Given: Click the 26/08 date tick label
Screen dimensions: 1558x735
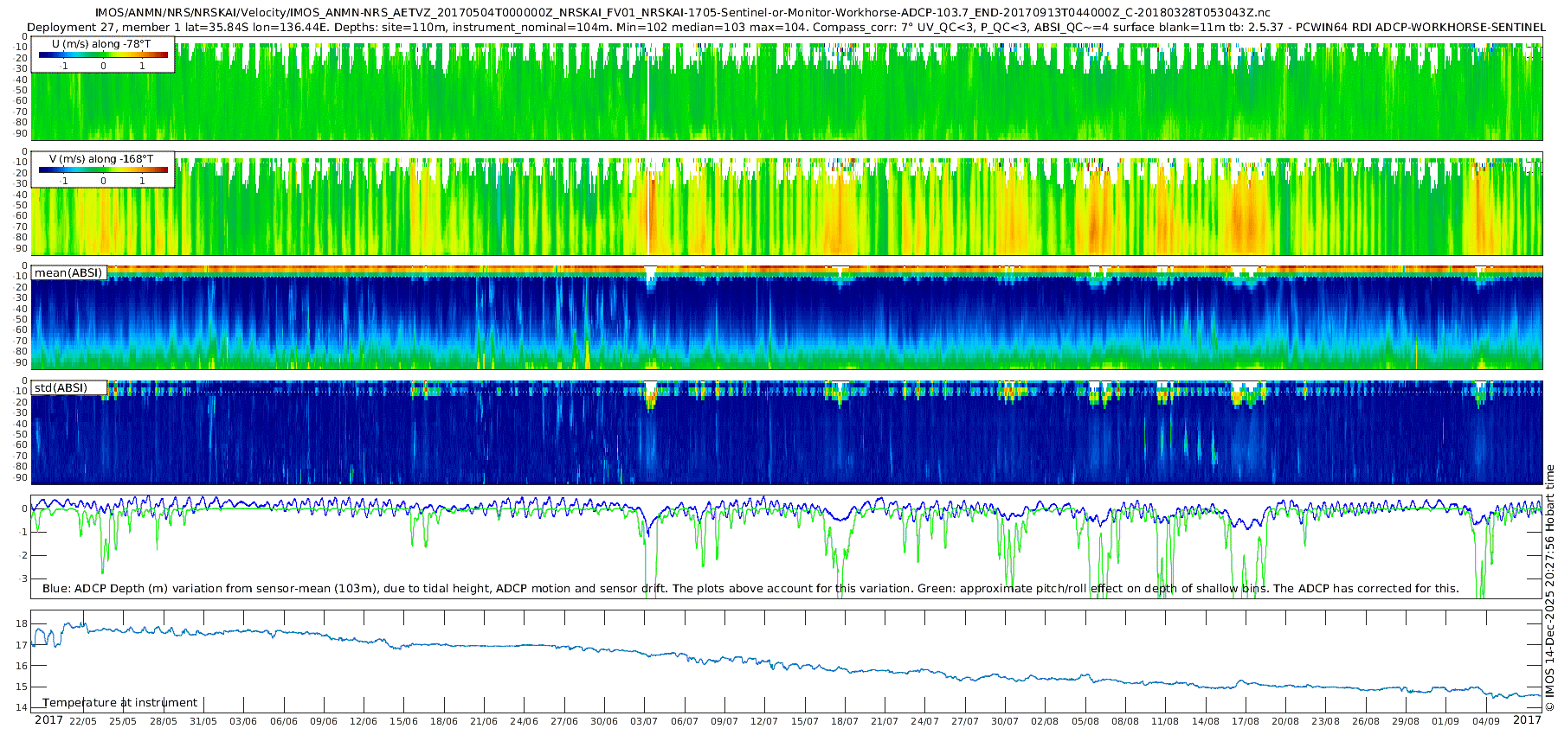Looking at the screenshot, I should [x=1366, y=722].
